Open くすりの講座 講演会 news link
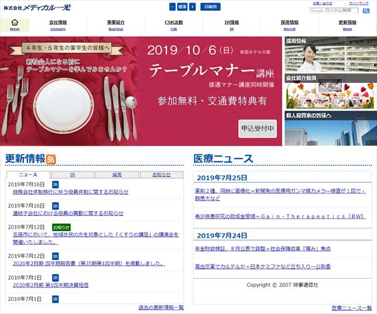The height and width of the screenshot is (314, 377). click(x=96, y=238)
